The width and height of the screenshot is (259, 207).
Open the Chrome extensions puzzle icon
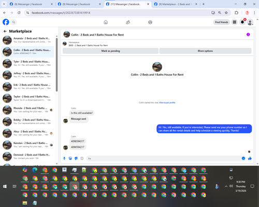tap(236, 13)
